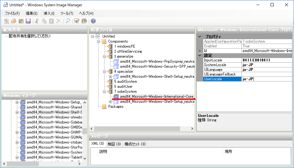Click the New Answer File toolbar icon
The width and height of the screenshot is (294, 168).
(7, 21)
